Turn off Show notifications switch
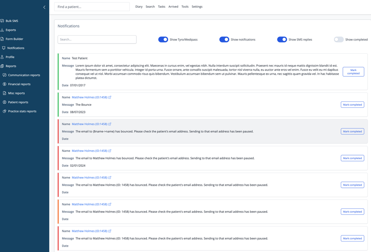The width and height of the screenshot is (371, 252). coord(224,40)
